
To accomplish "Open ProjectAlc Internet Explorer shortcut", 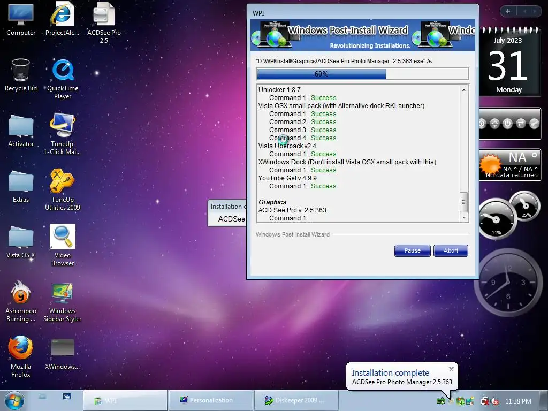I will point(62,20).
